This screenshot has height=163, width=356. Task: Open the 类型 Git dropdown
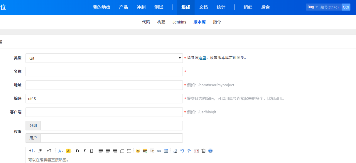click(104, 58)
